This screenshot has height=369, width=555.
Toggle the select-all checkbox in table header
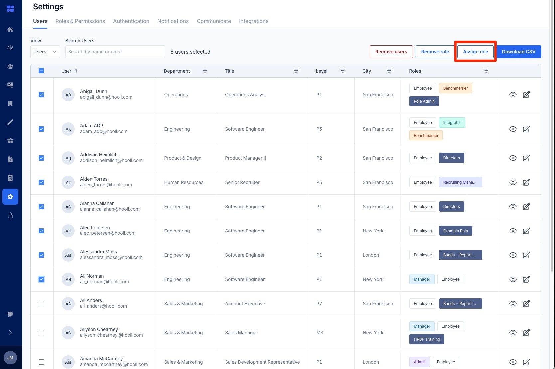pos(41,70)
